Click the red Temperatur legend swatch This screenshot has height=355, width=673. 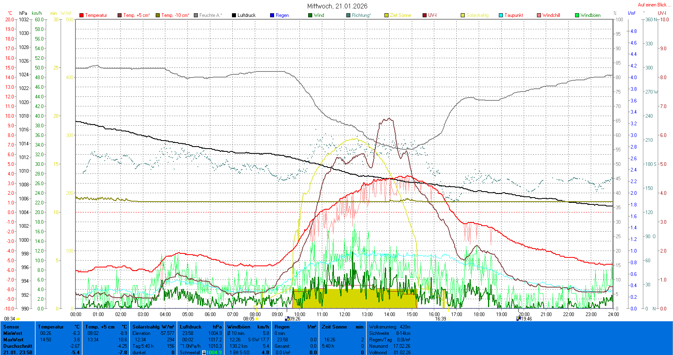81,15
